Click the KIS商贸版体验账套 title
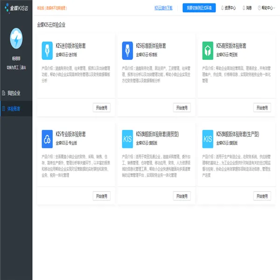This screenshot has height=280, width=280. tap(231, 46)
